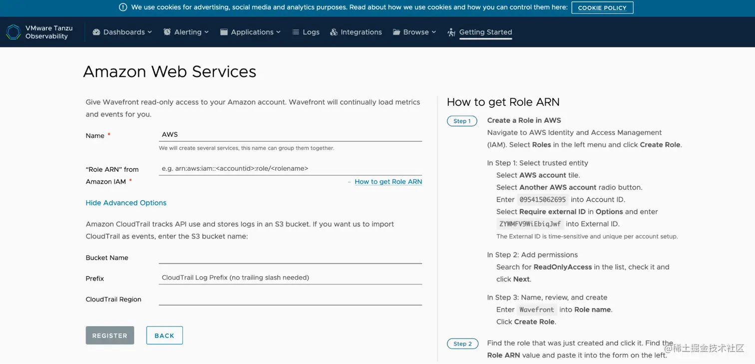Follow the How to get Role ARN link
755x364 pixels.
pyautogui.click(x=388, y=182)
